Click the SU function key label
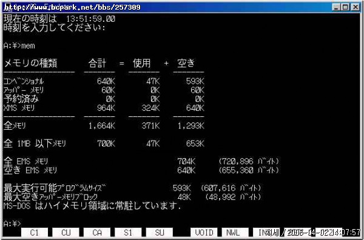 point(159,232)
